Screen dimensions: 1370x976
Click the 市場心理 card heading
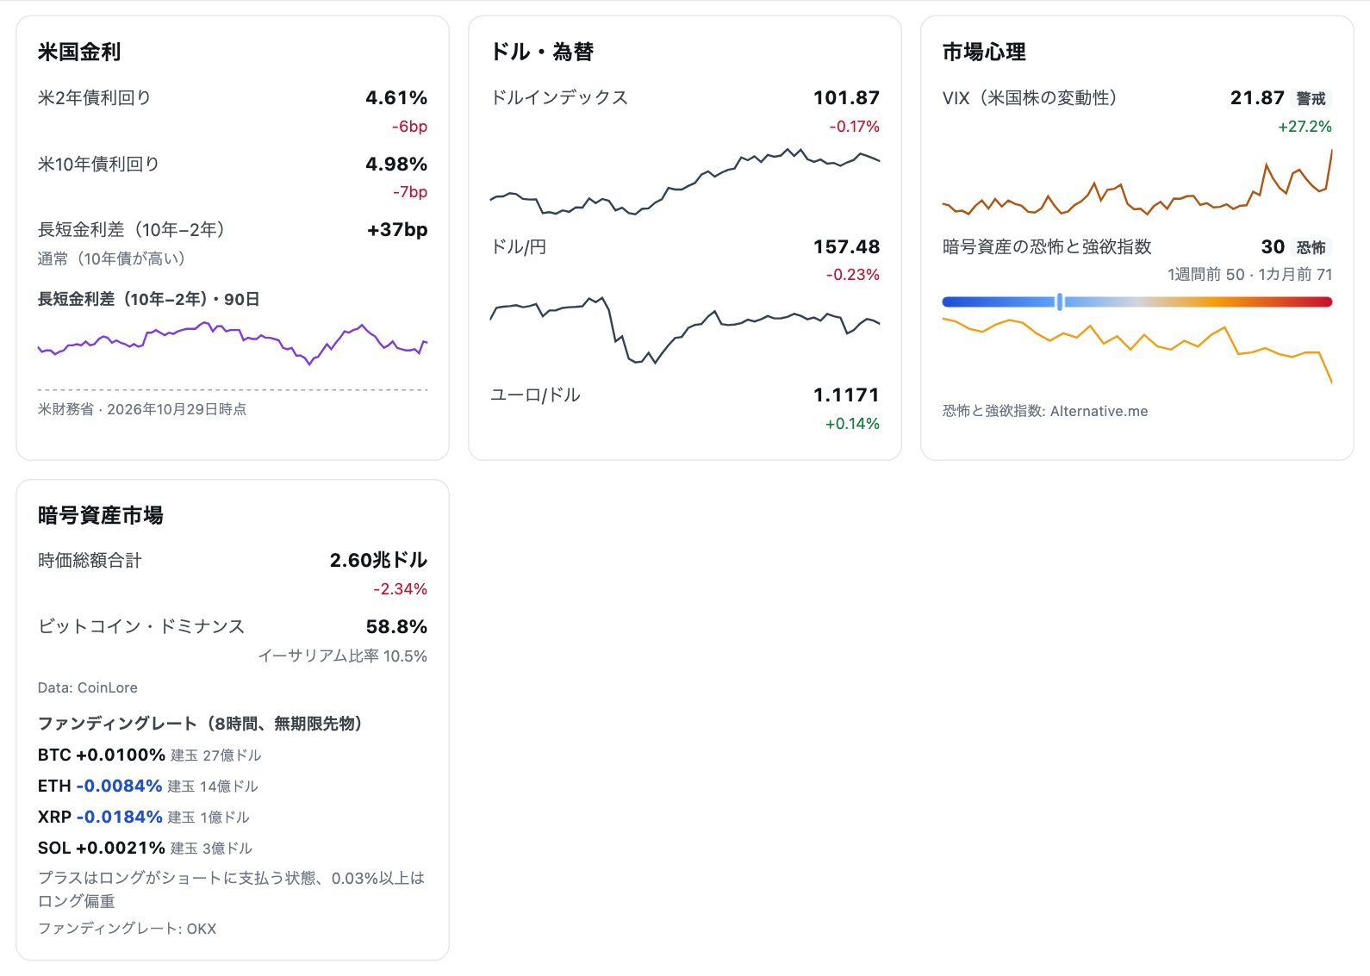pos(984,52)
